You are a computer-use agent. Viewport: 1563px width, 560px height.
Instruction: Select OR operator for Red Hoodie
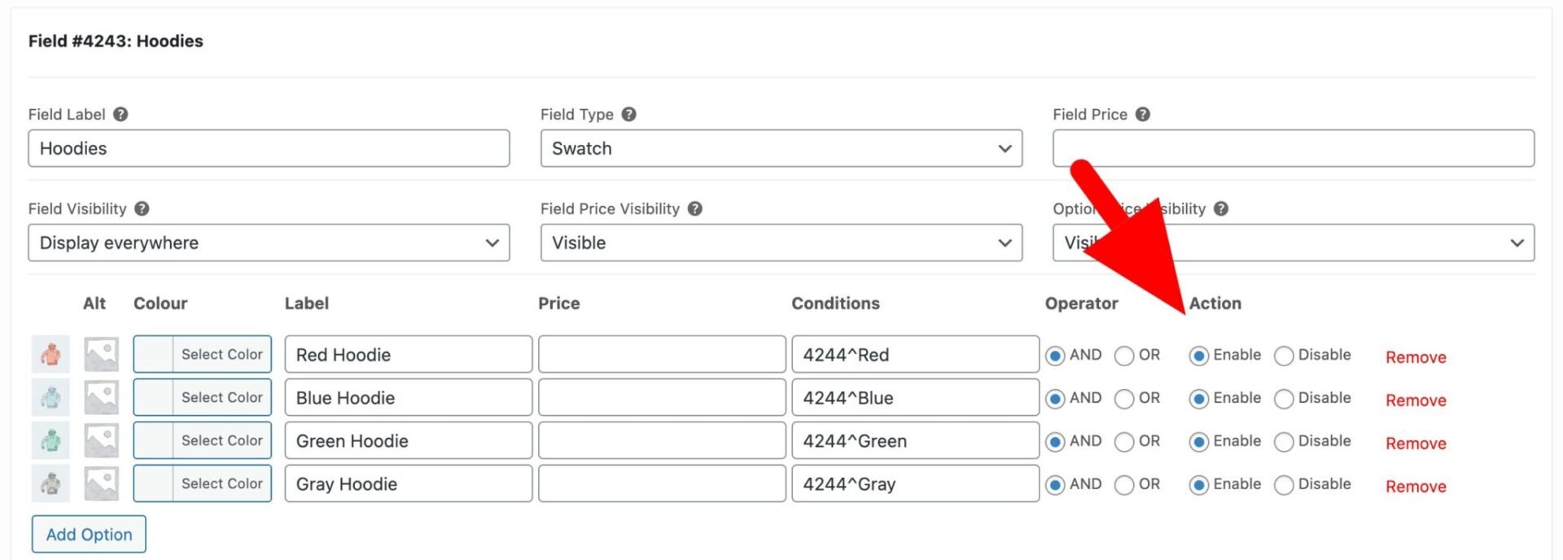coord(1124,356)
